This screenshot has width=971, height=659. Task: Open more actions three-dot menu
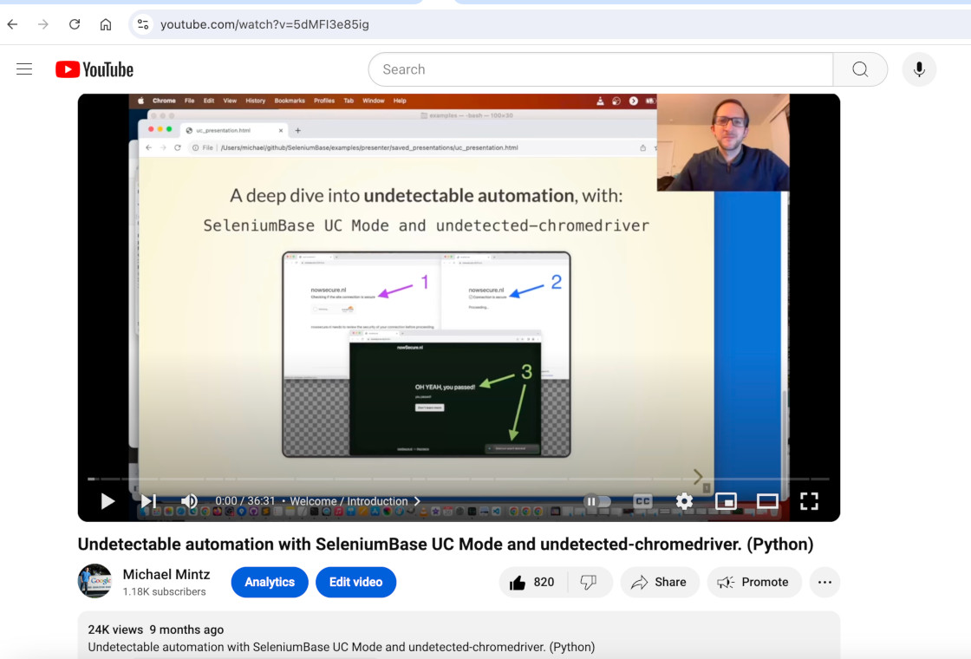click(824, 582)
